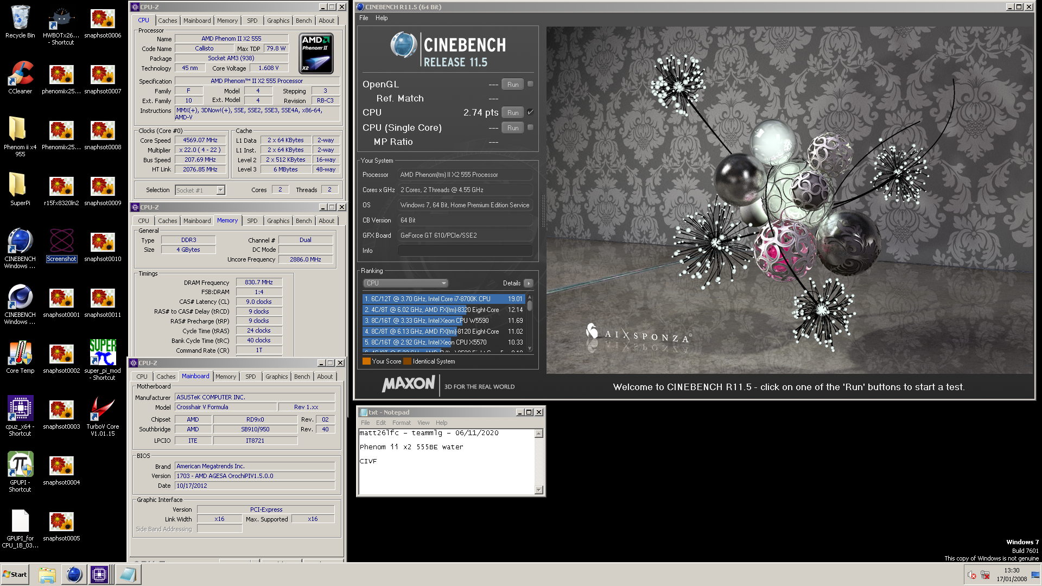This screenshot has width=1042, height=586.
Task: Run the CPU benchmark
Action: tap(513, 112)
